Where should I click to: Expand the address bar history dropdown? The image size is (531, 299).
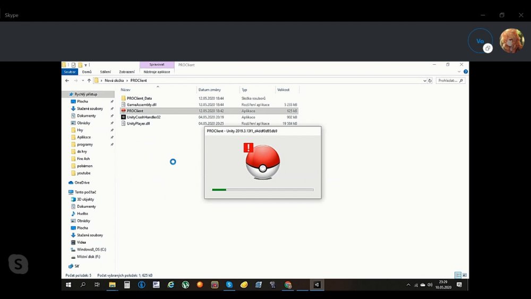pos(424,81)
